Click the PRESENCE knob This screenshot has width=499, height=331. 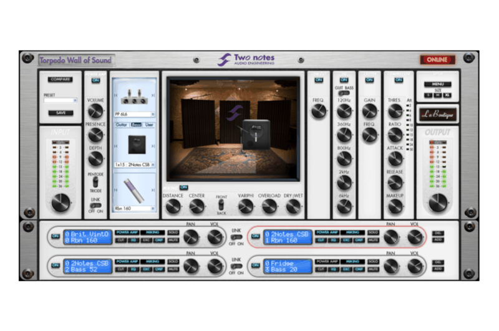tap(95, 135)
